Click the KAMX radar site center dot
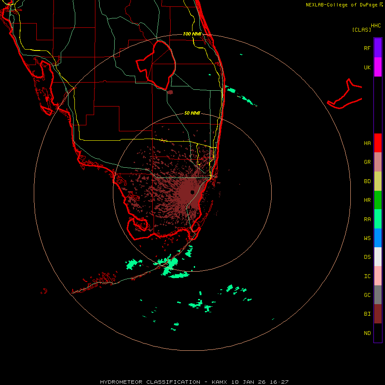The image size is (385, 385). click(192, 192)
